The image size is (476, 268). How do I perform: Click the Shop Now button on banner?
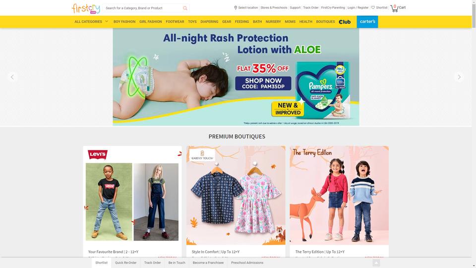click(x=263, y=83)
